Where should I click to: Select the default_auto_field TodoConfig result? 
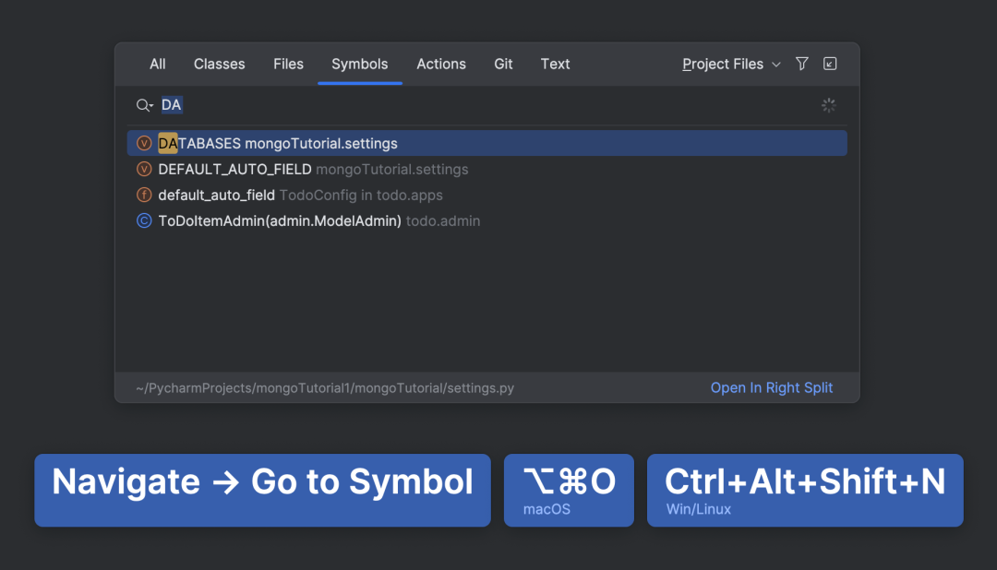[x=487, y=196]
